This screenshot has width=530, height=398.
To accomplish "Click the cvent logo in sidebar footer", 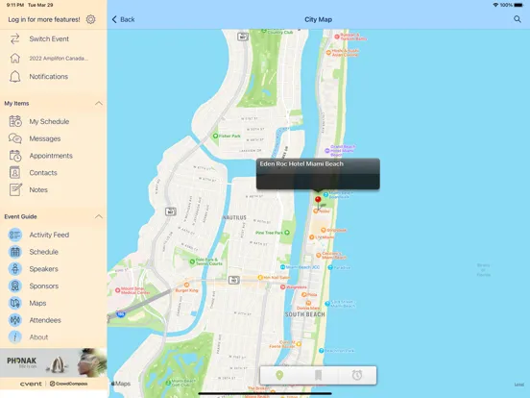I will 31,384.
